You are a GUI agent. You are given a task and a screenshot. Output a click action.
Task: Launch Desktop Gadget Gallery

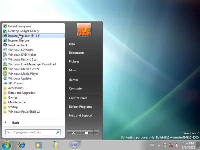pyautogui.click(x=33, y=31)
